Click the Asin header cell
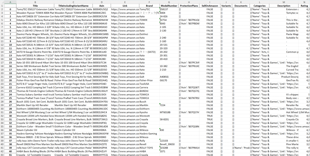310x156 pixels. [x=102, y=6]
